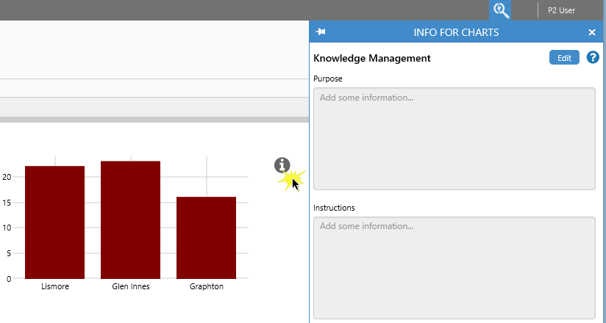Pin the Info for Charts panel
This screenshot has height=323, width=606.
[321, 32]
